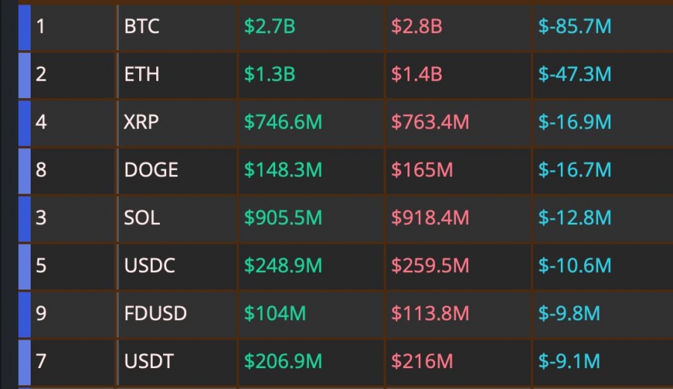The width and height of the screenshot is (673, 389).
Task: Click SOL inflow value $905.5M
Action: (283, 218)
